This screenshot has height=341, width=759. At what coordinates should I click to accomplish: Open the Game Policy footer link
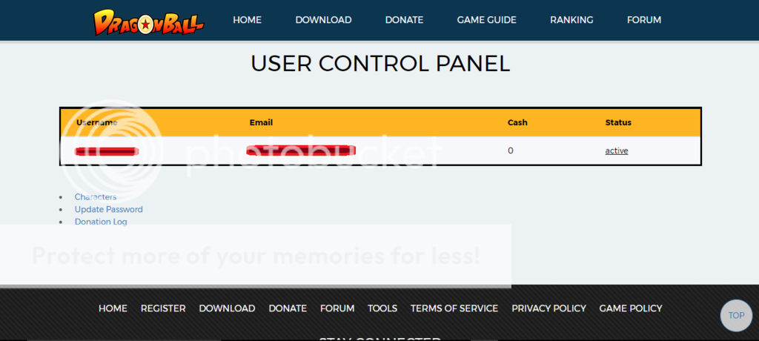(x=631, y=308)
